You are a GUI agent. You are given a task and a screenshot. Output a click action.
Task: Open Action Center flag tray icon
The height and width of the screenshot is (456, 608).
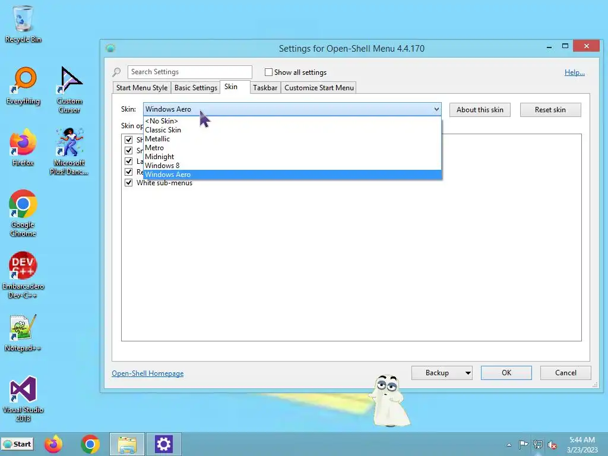(523, 445)
